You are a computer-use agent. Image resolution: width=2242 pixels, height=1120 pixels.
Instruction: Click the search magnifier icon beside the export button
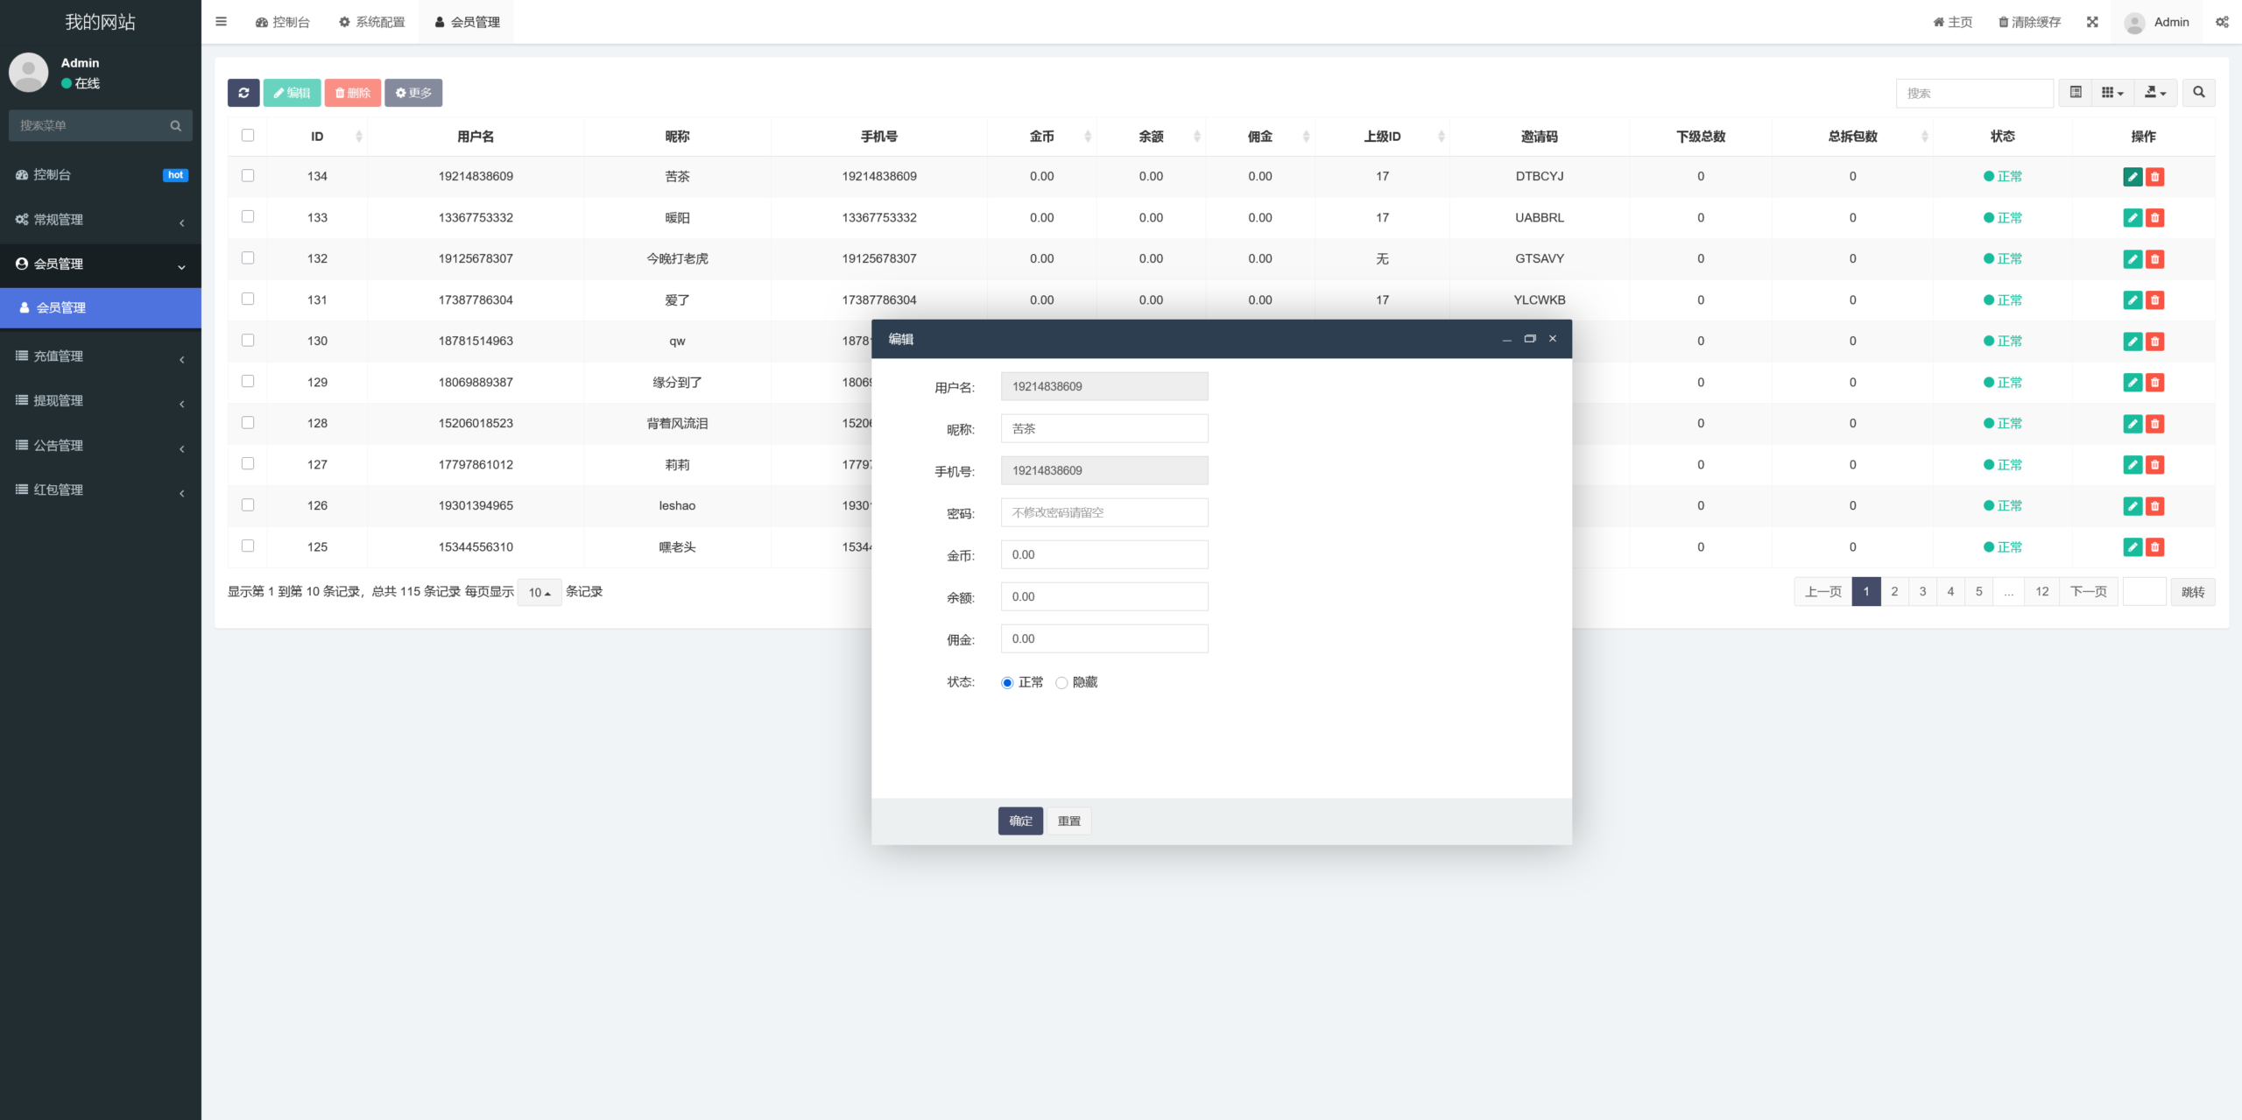pyautogui.click(x=2198, y=93)
